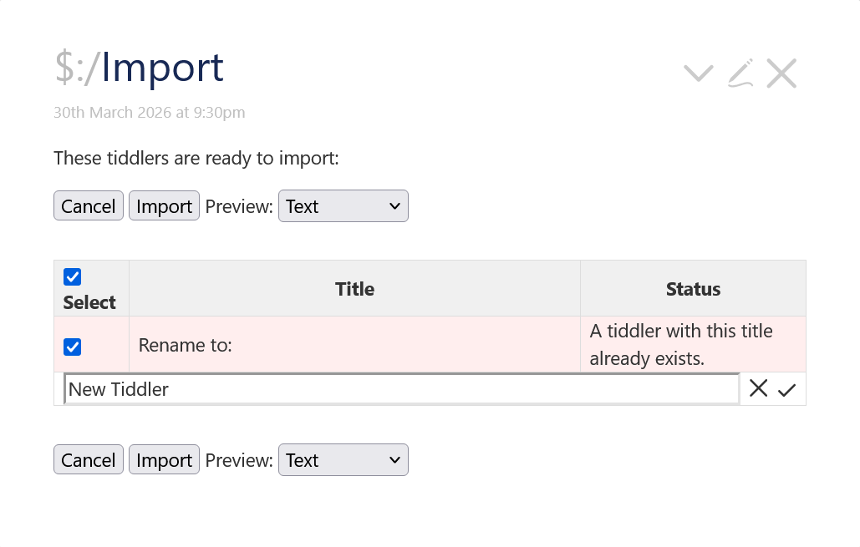Click the Title column header
The height and width of the screenshot is (547, 860).
point(354,289)
